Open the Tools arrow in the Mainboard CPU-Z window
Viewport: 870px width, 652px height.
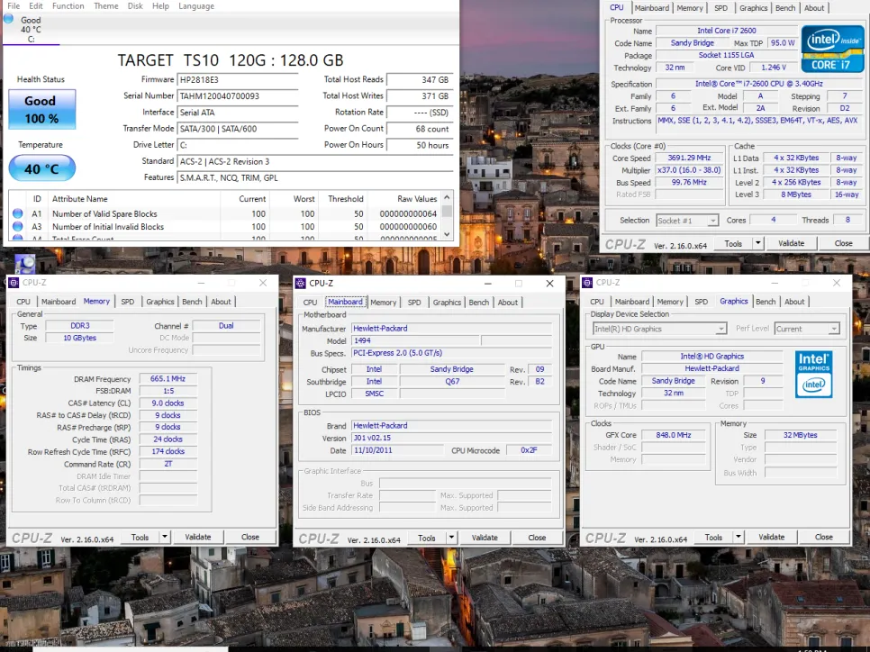click(x=451, y=537)
